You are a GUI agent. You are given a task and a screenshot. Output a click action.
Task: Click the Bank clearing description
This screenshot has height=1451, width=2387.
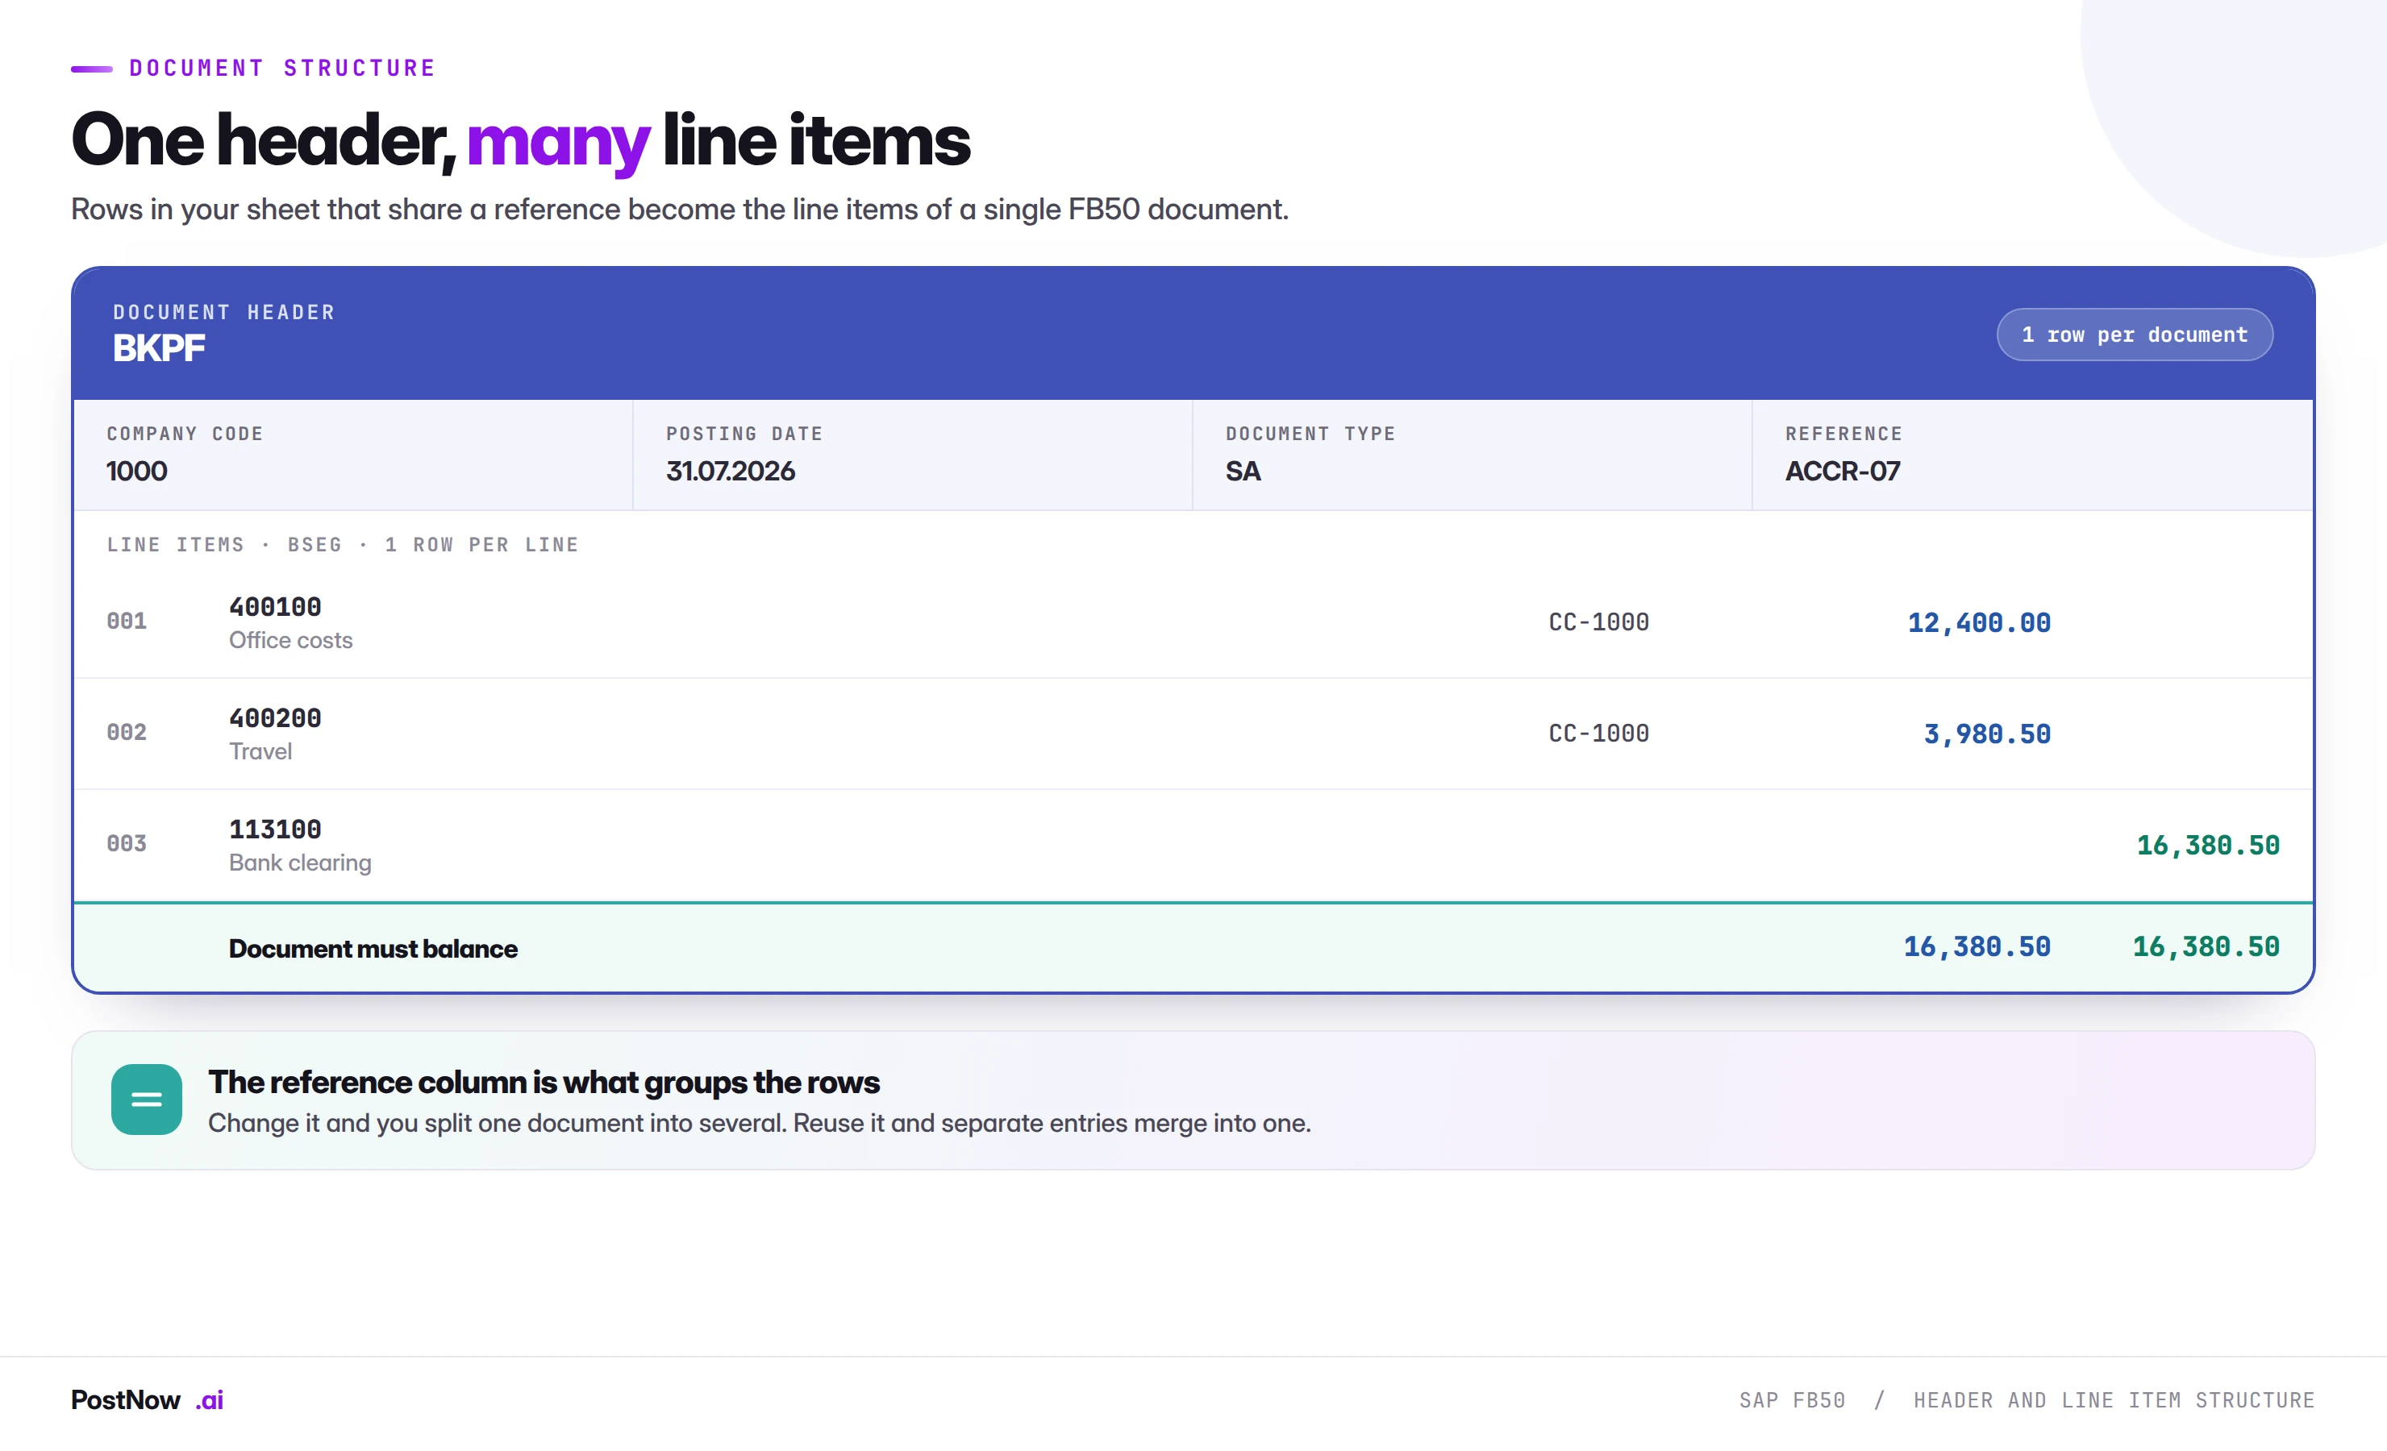[x=300, y=863]
